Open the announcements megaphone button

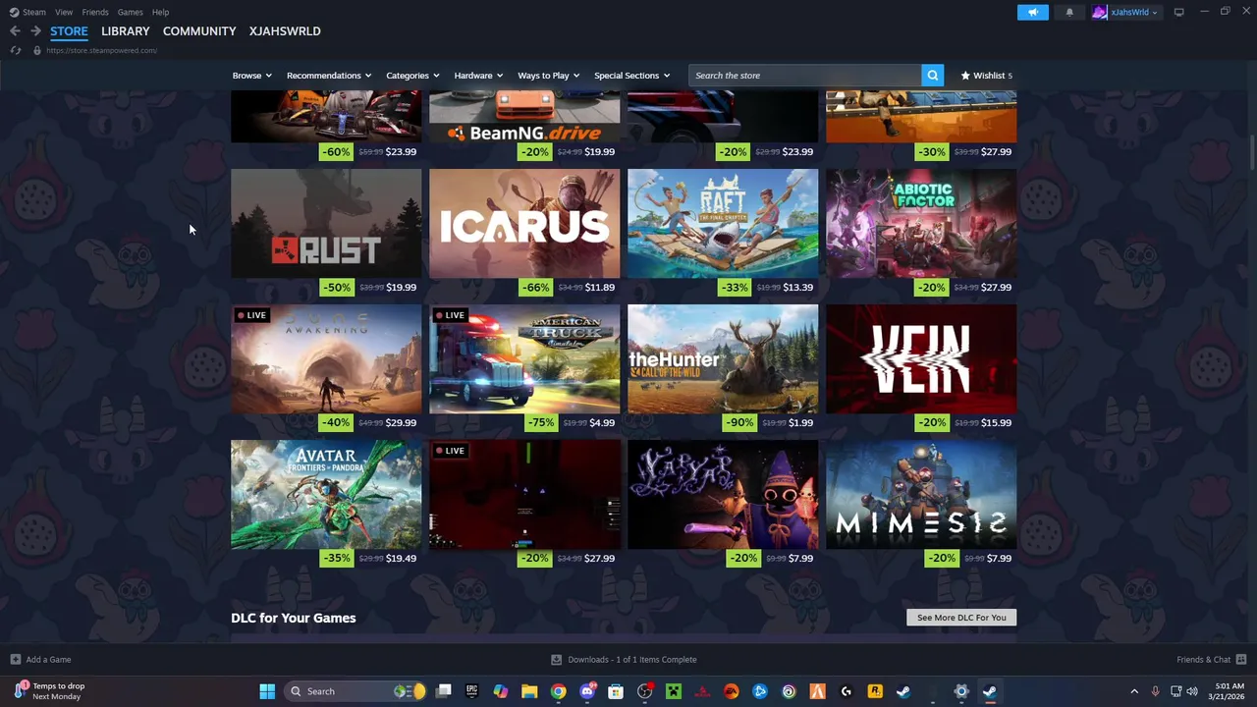(x=1032, y=12)
